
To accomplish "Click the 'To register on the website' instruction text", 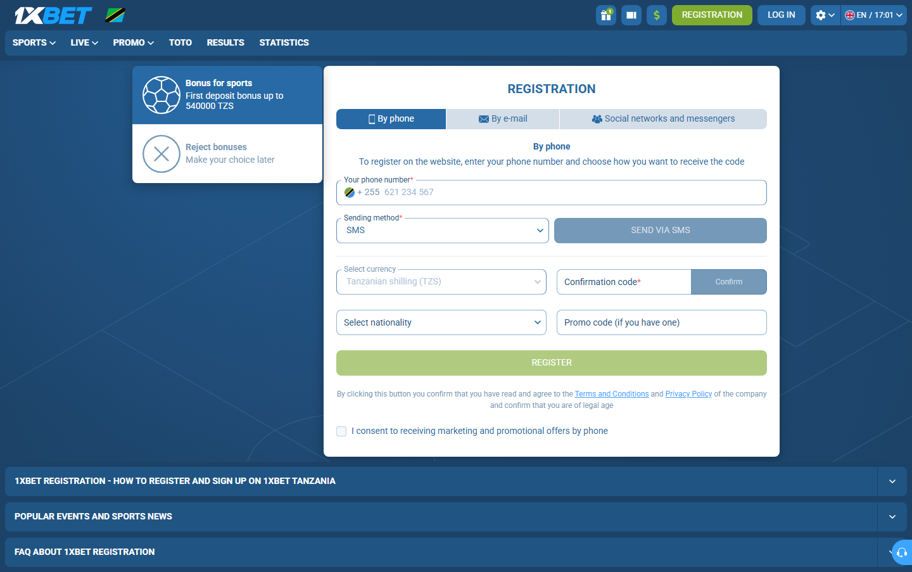I will pyautogui.click(x=552, y=162).
